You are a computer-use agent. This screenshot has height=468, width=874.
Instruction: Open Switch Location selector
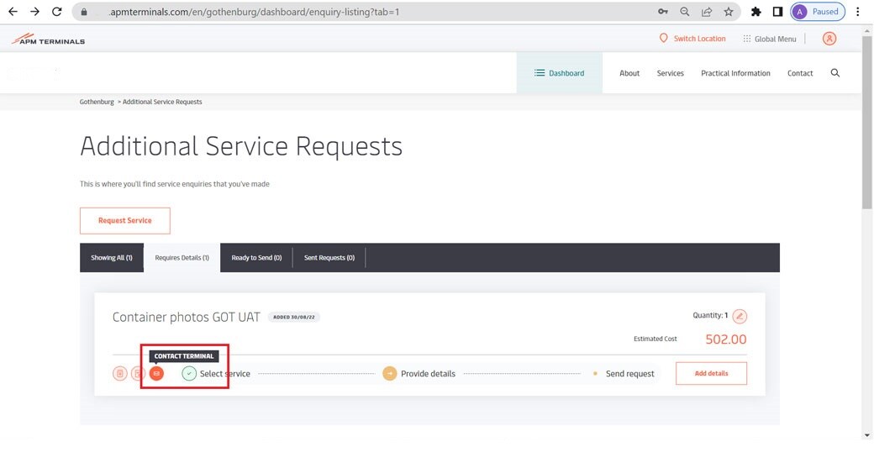692,39
